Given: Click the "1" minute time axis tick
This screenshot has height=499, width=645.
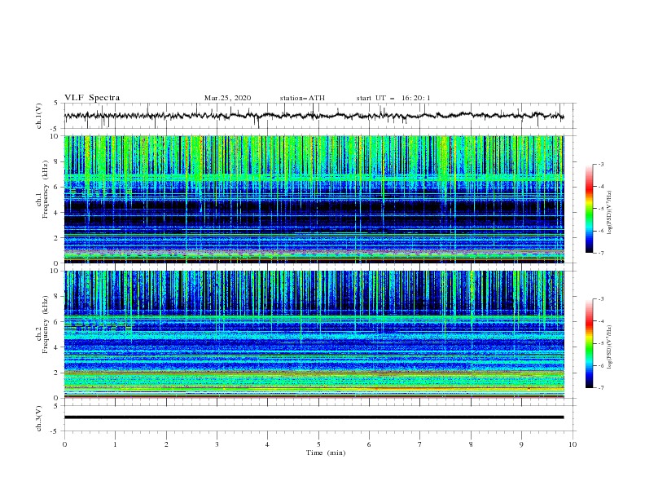Looking at the screenshot, I should pos(115,444).
